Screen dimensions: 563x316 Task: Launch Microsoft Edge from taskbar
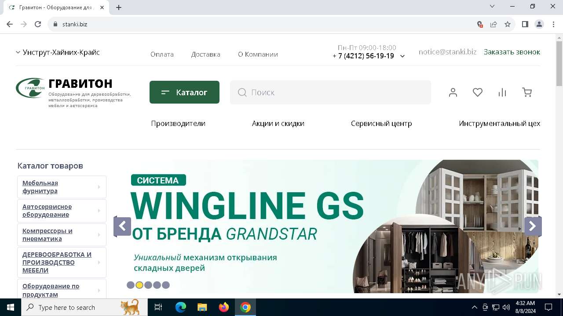[181, 307]
